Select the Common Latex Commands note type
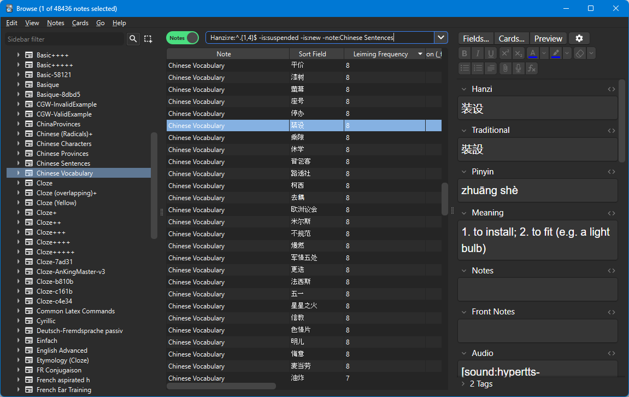The width and height of the screenshot is (629, 397). (x=75, y=311)
